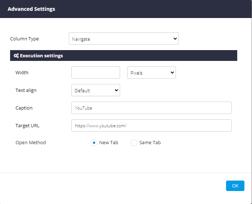Click the Caption label
This screenshot has height=204, width=252.
pyautogui.click(x=24, y=108)
